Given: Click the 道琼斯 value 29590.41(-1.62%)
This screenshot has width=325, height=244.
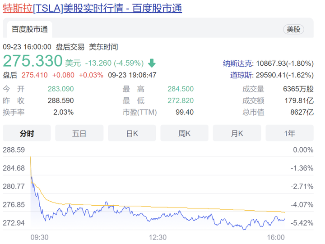Looking at the screenshot, I should pos(284,75).
